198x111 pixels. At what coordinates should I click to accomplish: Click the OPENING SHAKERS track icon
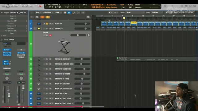pos(39,74)
